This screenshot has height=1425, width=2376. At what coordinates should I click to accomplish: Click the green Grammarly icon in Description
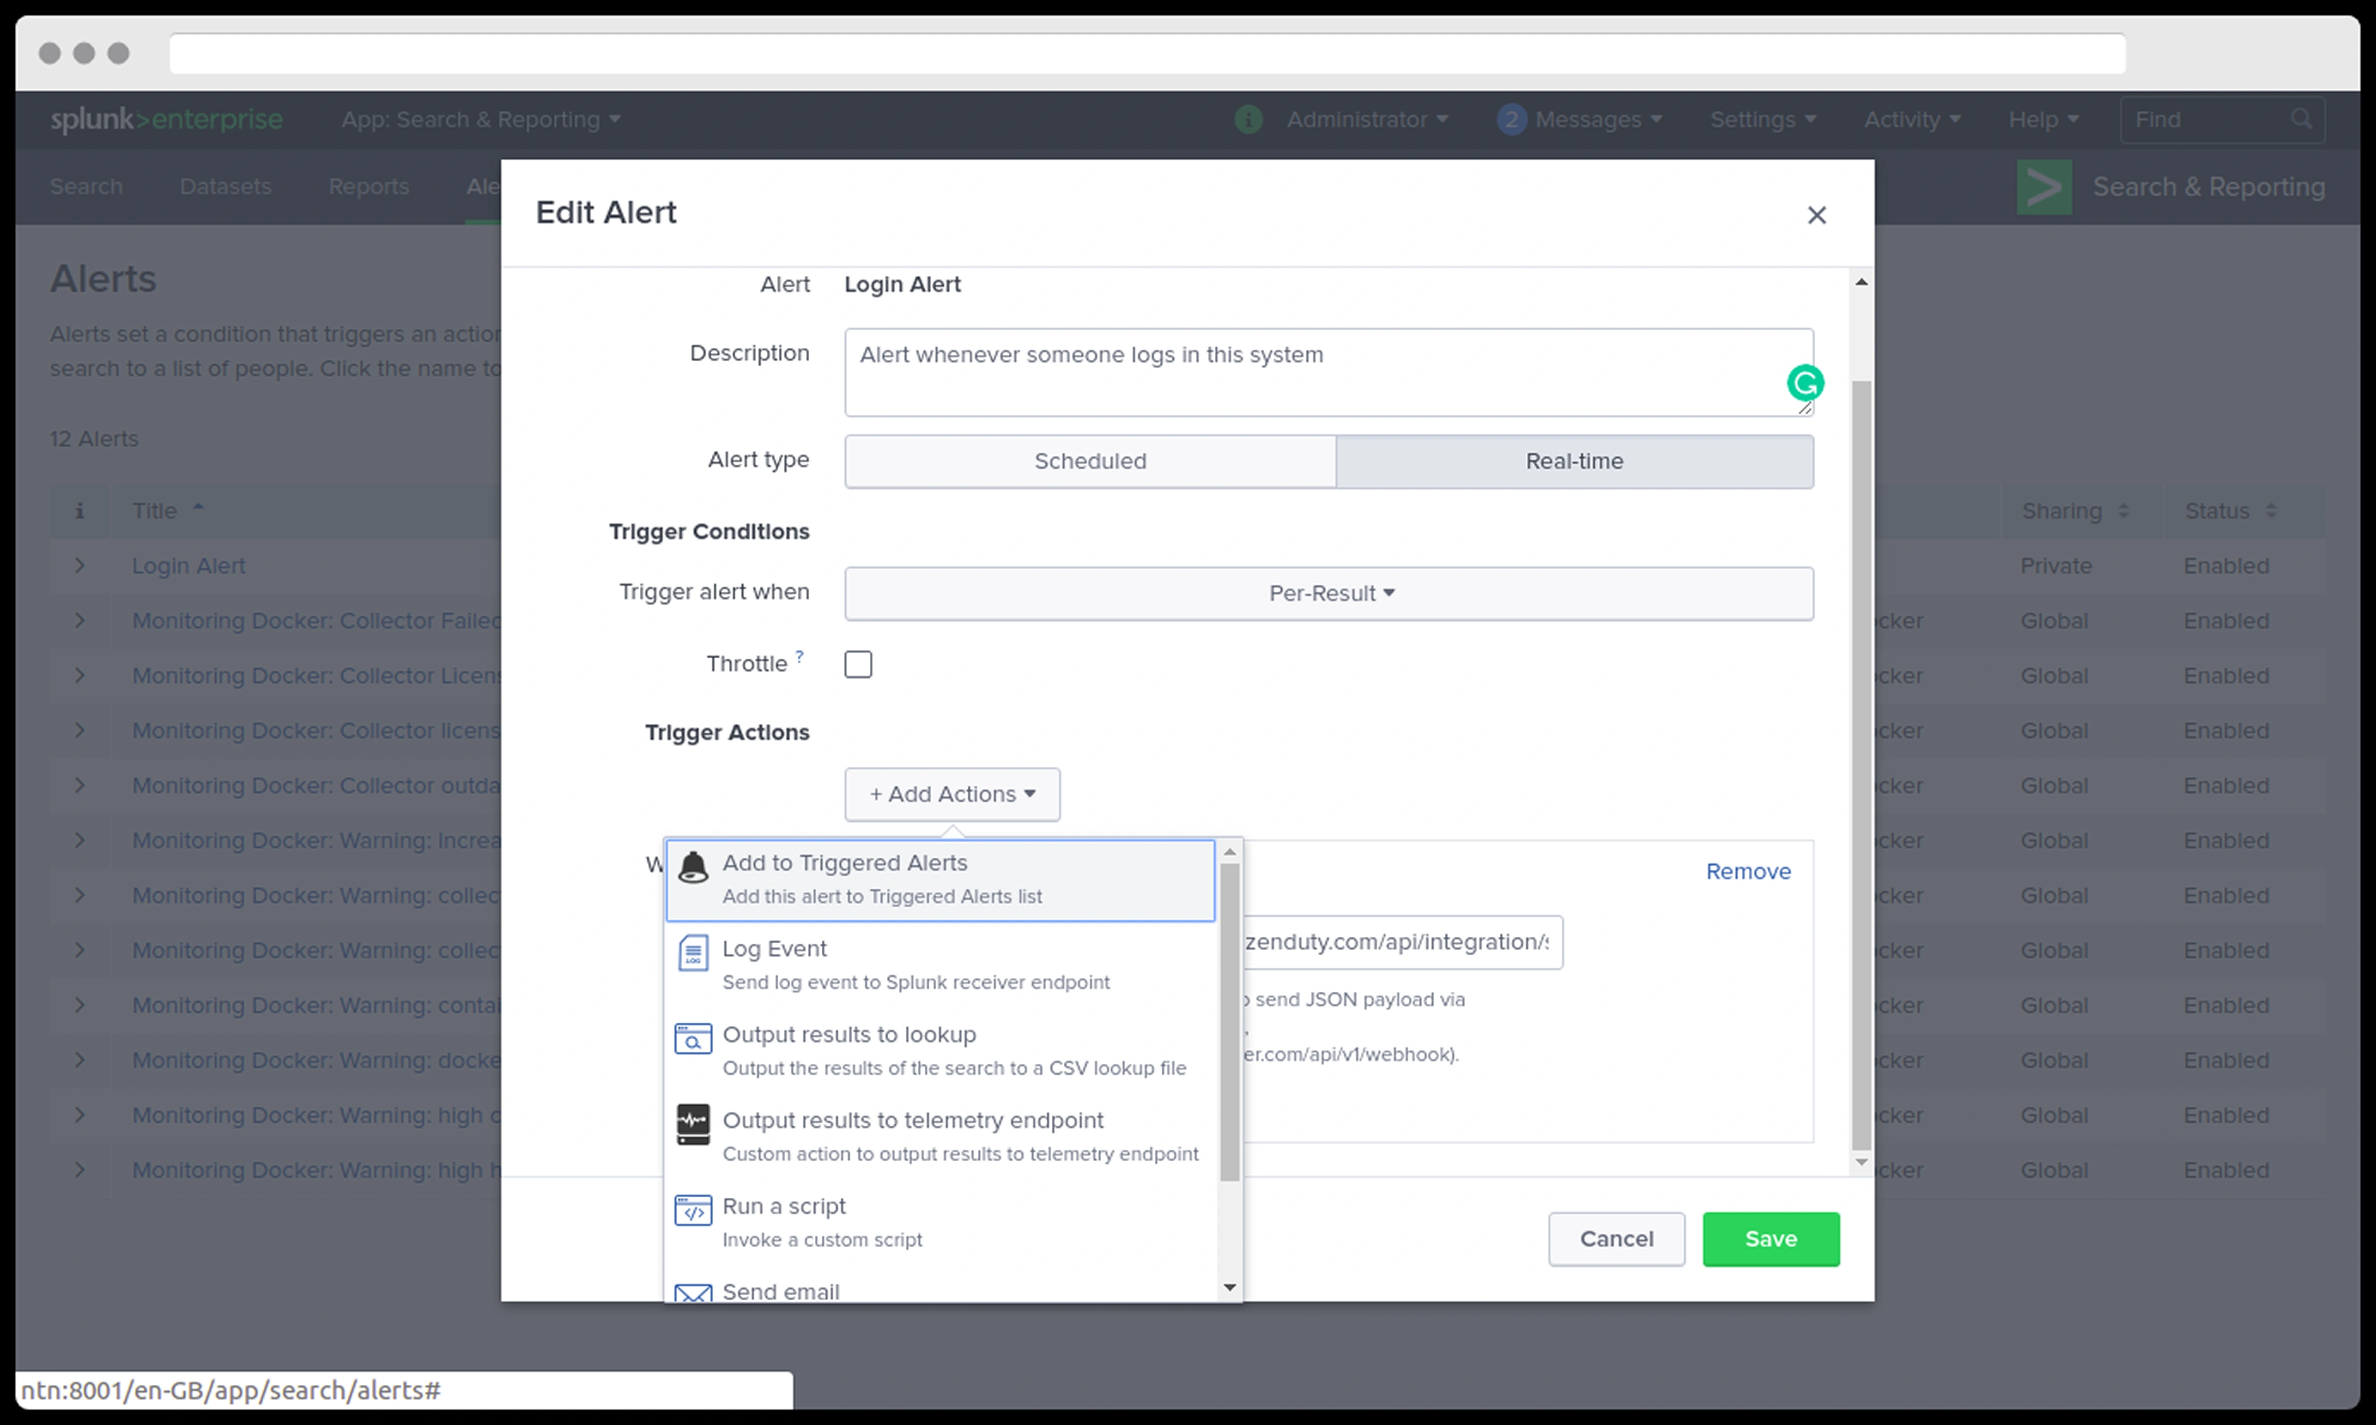coord(1805,383)
